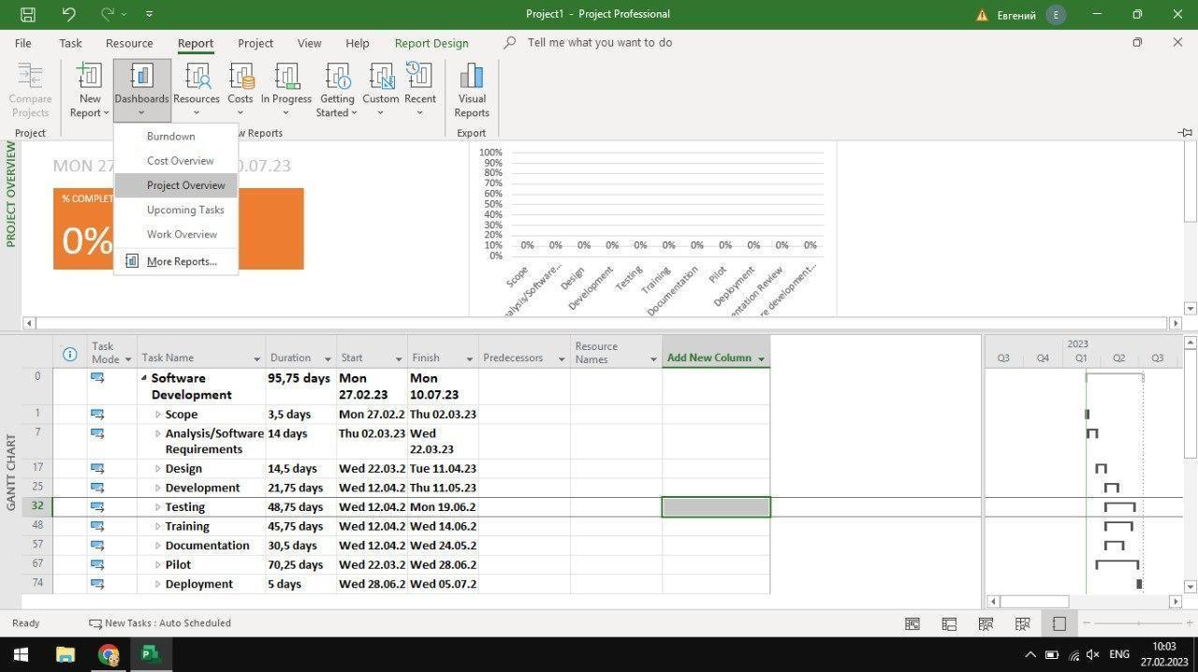Switch to the Resource ribbon tab
The image size is (1198, 672).
pos(129,43)
